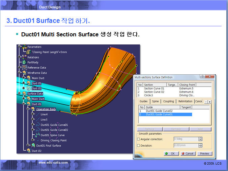Click the Parameters node icon
The image size is (228, 171).
coord(24,47)
